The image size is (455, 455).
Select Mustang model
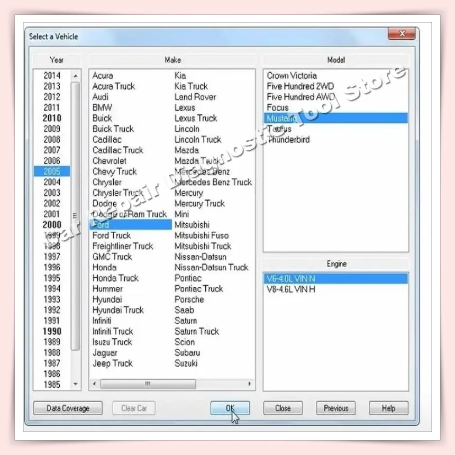pos(336,118)
